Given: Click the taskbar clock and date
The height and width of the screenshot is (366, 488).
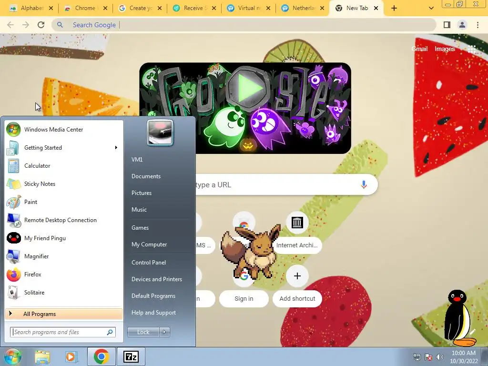Looking at the screenshot, I should (x=464, y=357).
